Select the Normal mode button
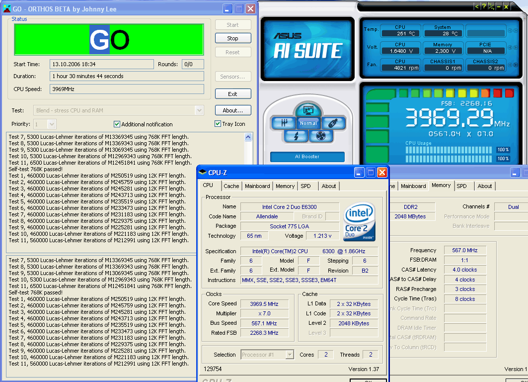The image size is (528, 382). pyautogui.click(x=308, y=123)
